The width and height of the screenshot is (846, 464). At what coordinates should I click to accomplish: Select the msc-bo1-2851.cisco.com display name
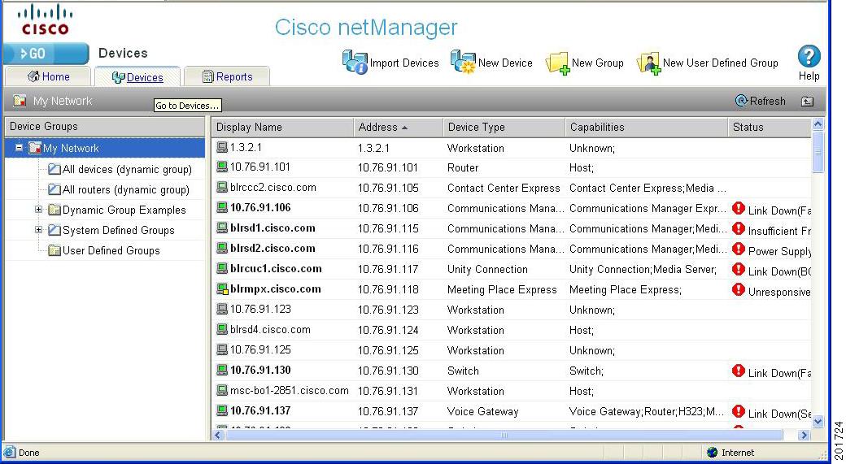[x=290, y=390]
